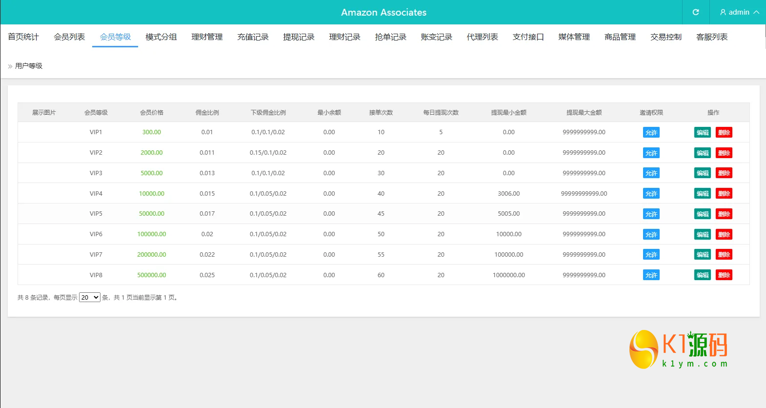Open 商品管理 tab

(x=620, y=37)
